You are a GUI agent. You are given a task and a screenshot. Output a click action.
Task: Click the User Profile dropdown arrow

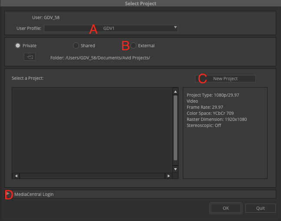click(175, 27)
